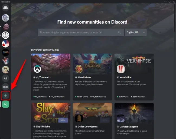Viewport: 176px width, 139px height.
Task: Click the Darkest Dungeon server title
Action: [129, 126]
